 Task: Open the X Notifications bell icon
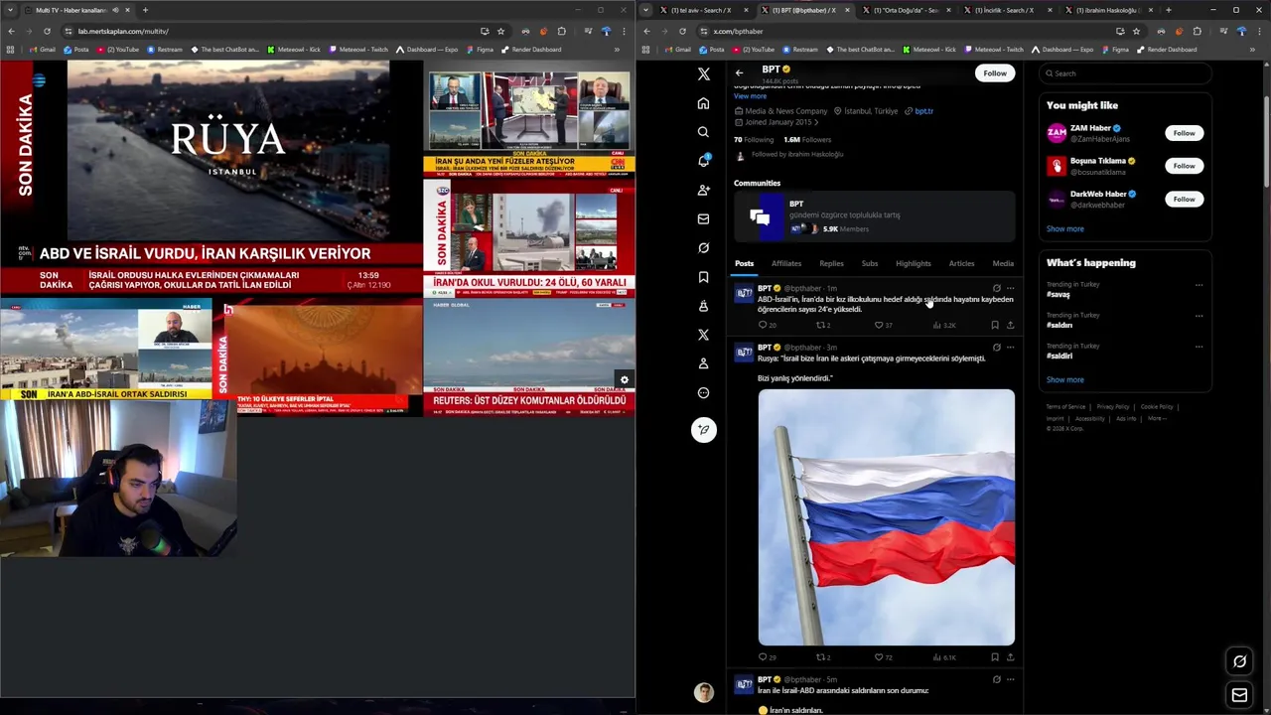click(703, 161)
